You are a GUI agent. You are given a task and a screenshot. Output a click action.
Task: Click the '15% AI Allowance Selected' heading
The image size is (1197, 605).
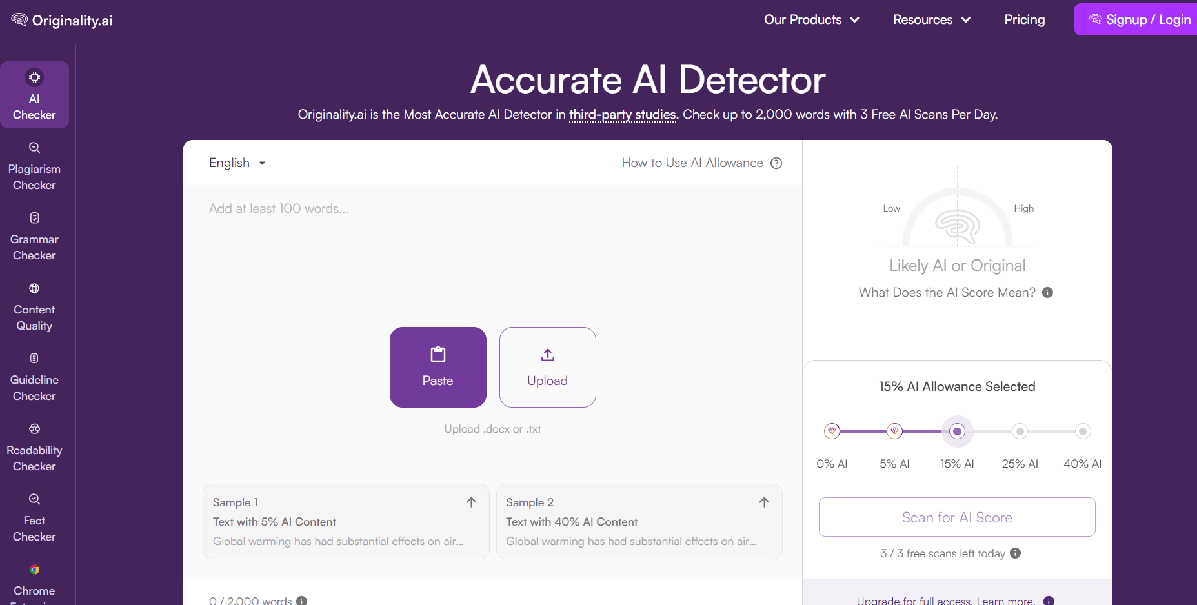[957, 386]
